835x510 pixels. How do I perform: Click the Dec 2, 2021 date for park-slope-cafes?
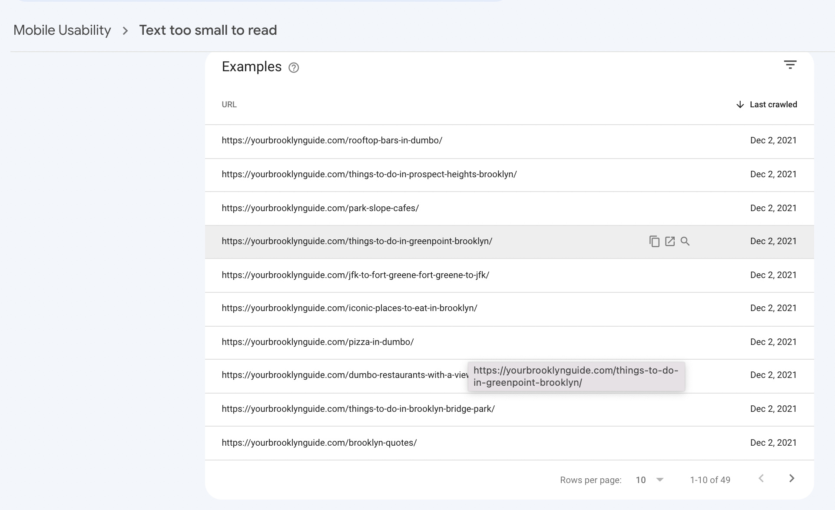tap(773, 208)
